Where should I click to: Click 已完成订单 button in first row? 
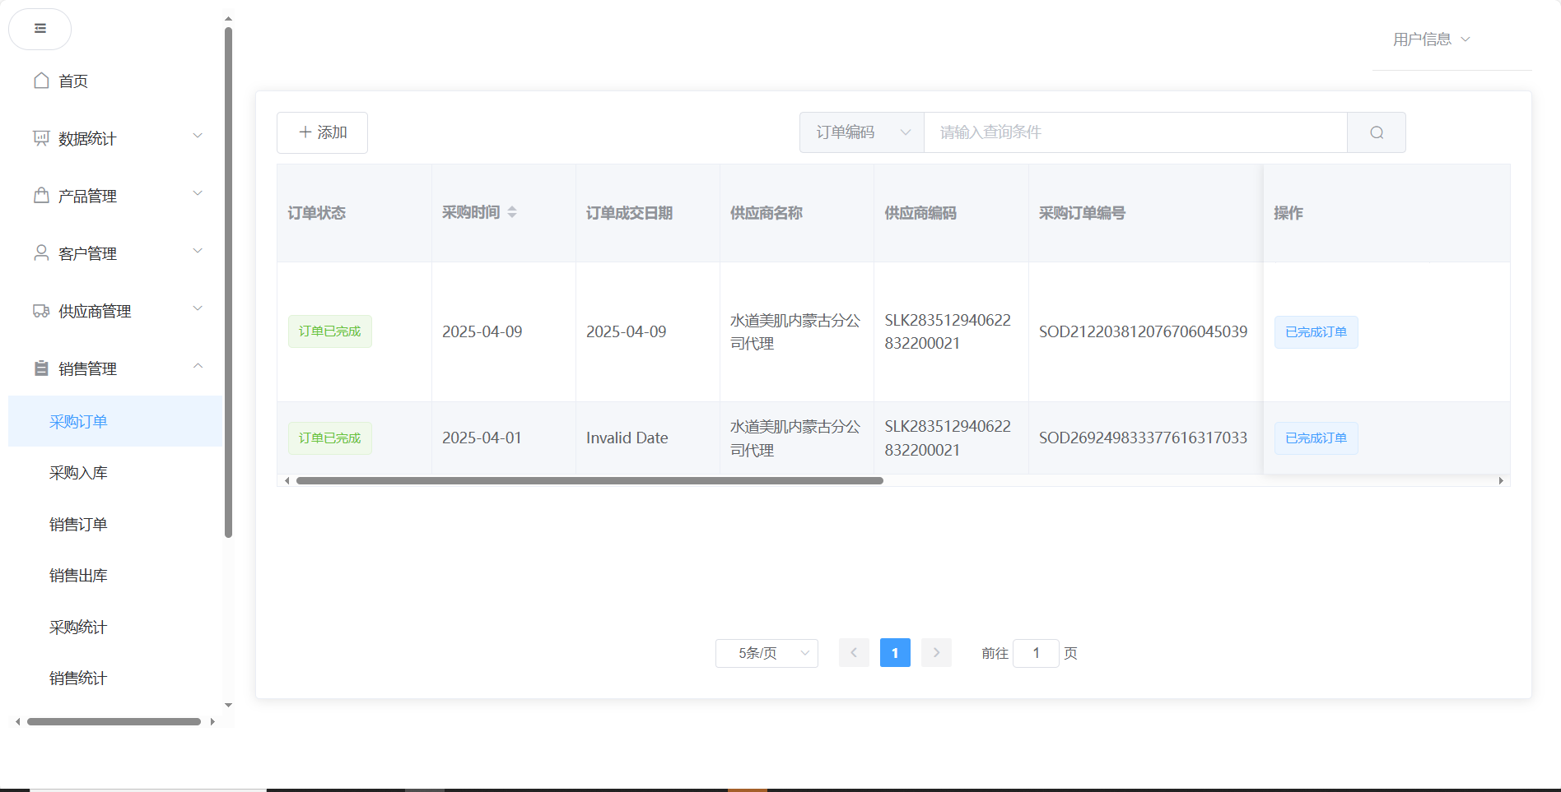pos(1316,332)
